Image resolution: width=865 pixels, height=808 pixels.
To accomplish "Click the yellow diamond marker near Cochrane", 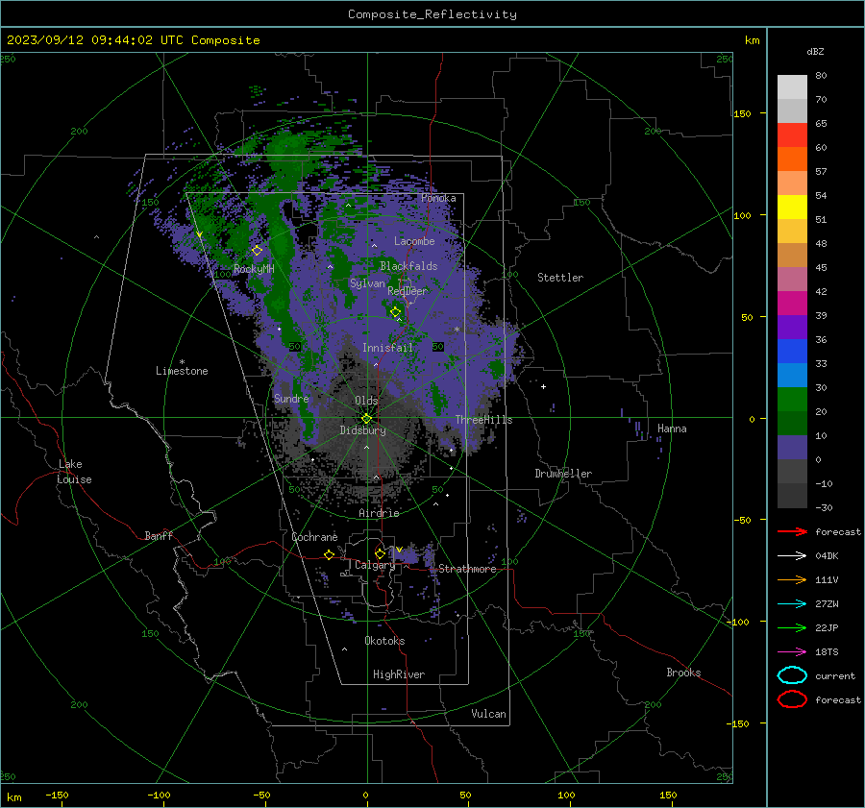I will (329, 554).
